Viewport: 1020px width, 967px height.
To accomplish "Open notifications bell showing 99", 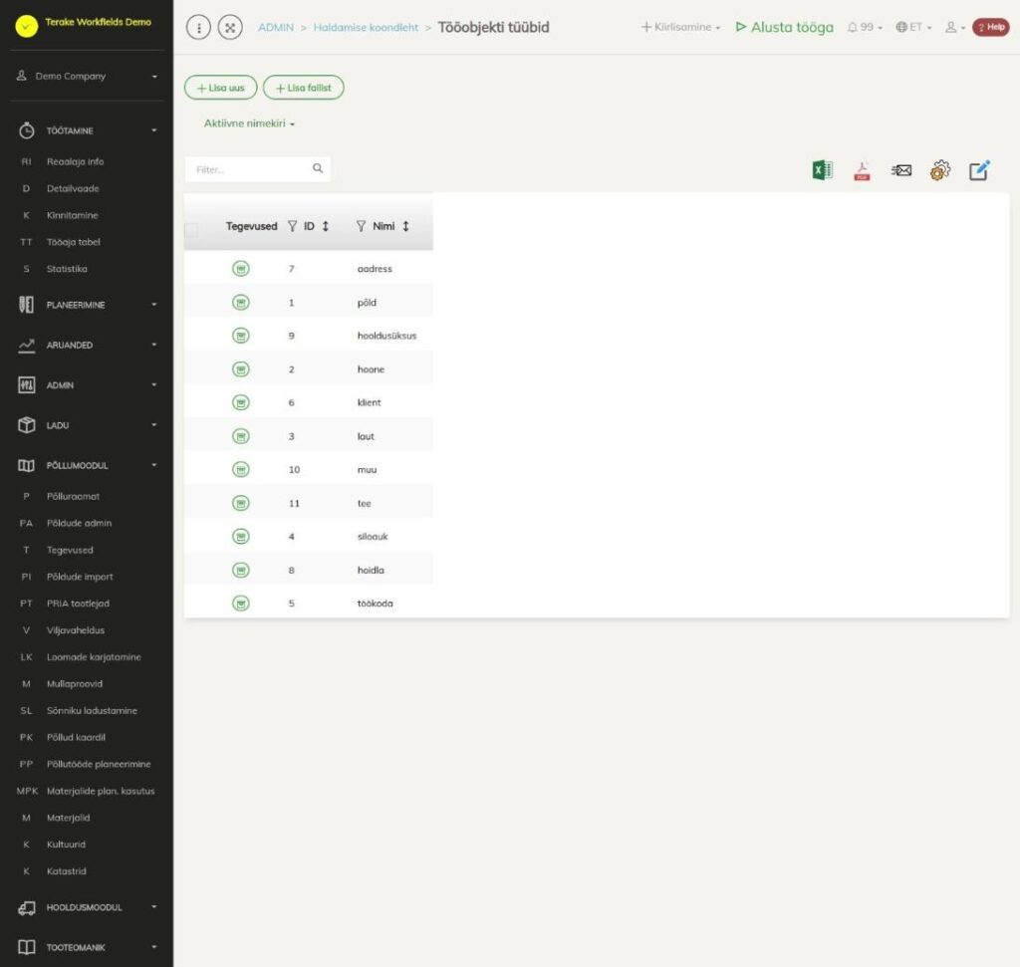I will tap(865, 27).
